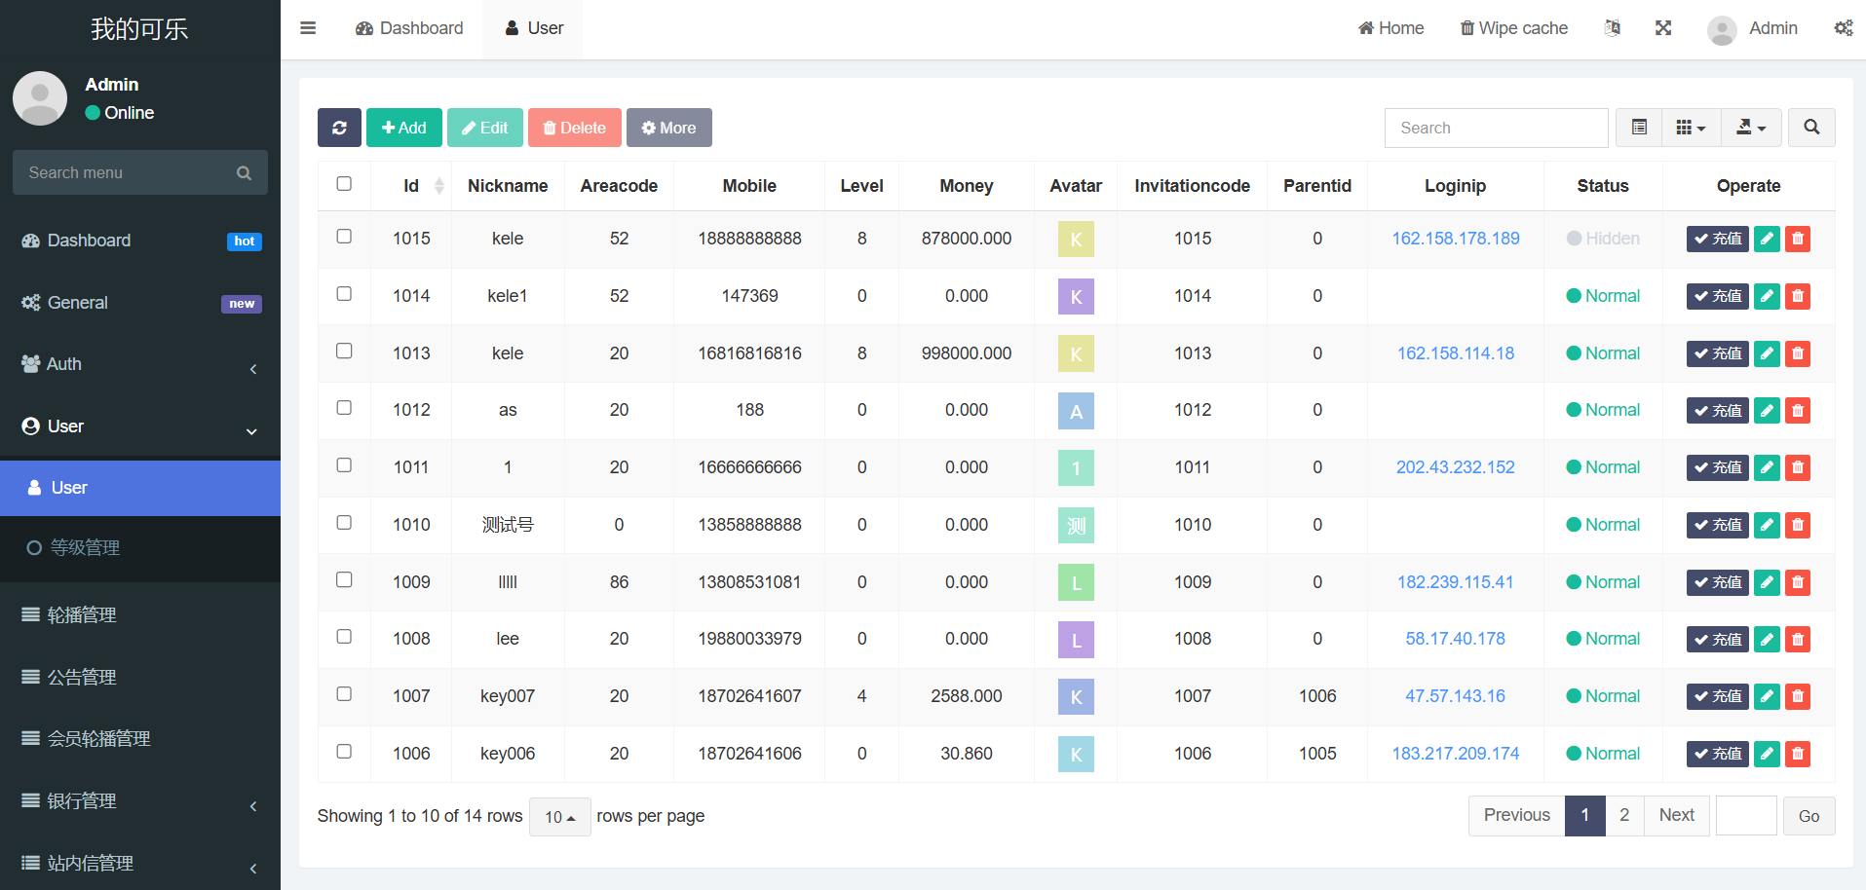Click red trash icon for user 1006
Screen dimensions: 1866x890
click(1798, 754)
